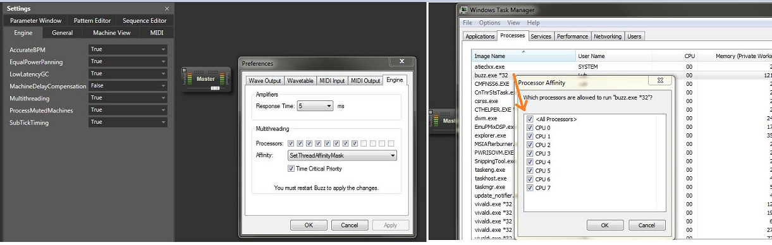Open the General settings tab
772x245 pixels.
(62, 33)
